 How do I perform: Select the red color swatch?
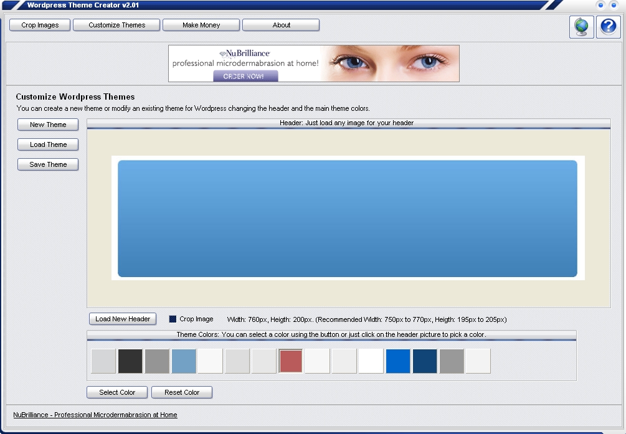[291, 361]
